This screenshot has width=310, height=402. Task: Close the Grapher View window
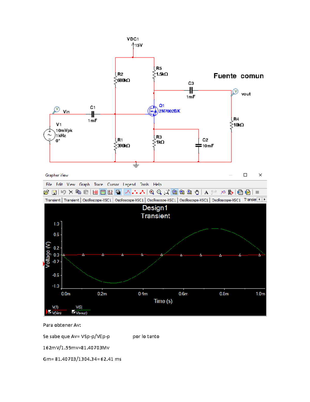pos(260,175)
